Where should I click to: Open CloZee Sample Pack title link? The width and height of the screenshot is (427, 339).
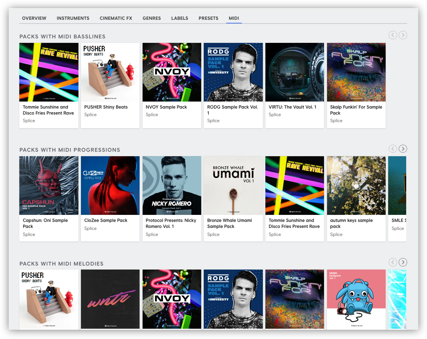click(106, 220)
